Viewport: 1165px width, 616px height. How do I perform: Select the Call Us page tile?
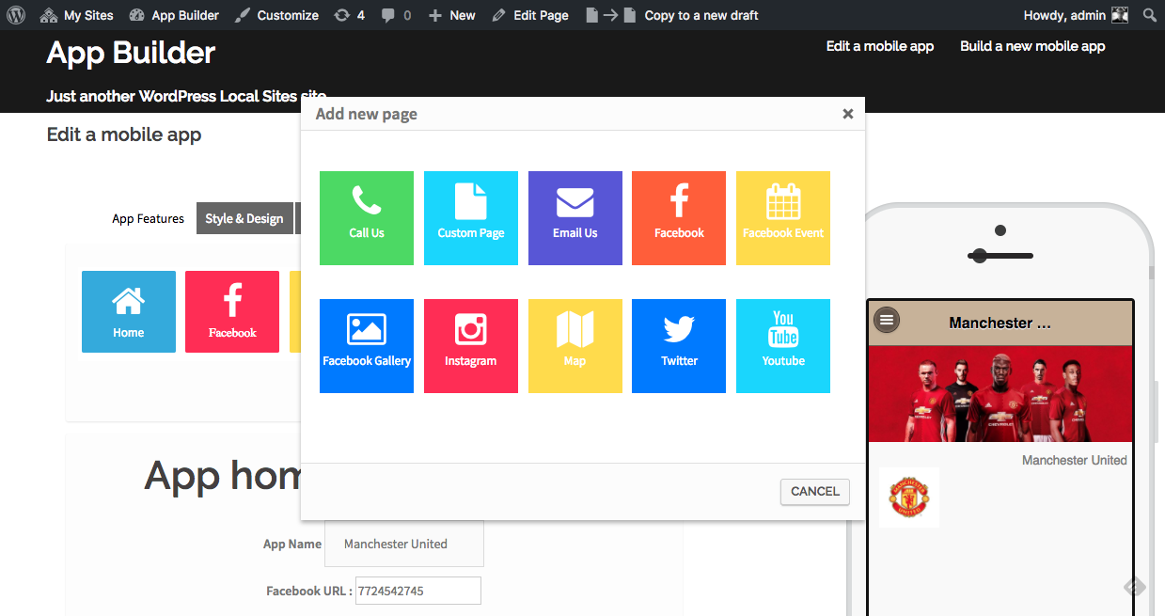click(367, 218)
